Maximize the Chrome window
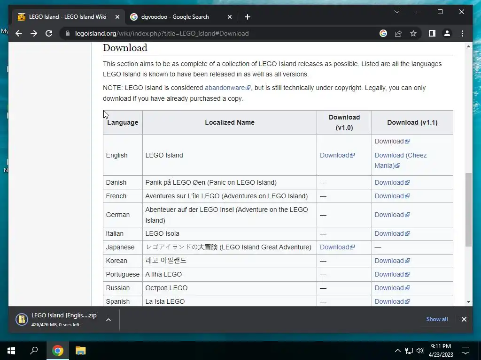The image size is (481, 360). tap(440, 12)
